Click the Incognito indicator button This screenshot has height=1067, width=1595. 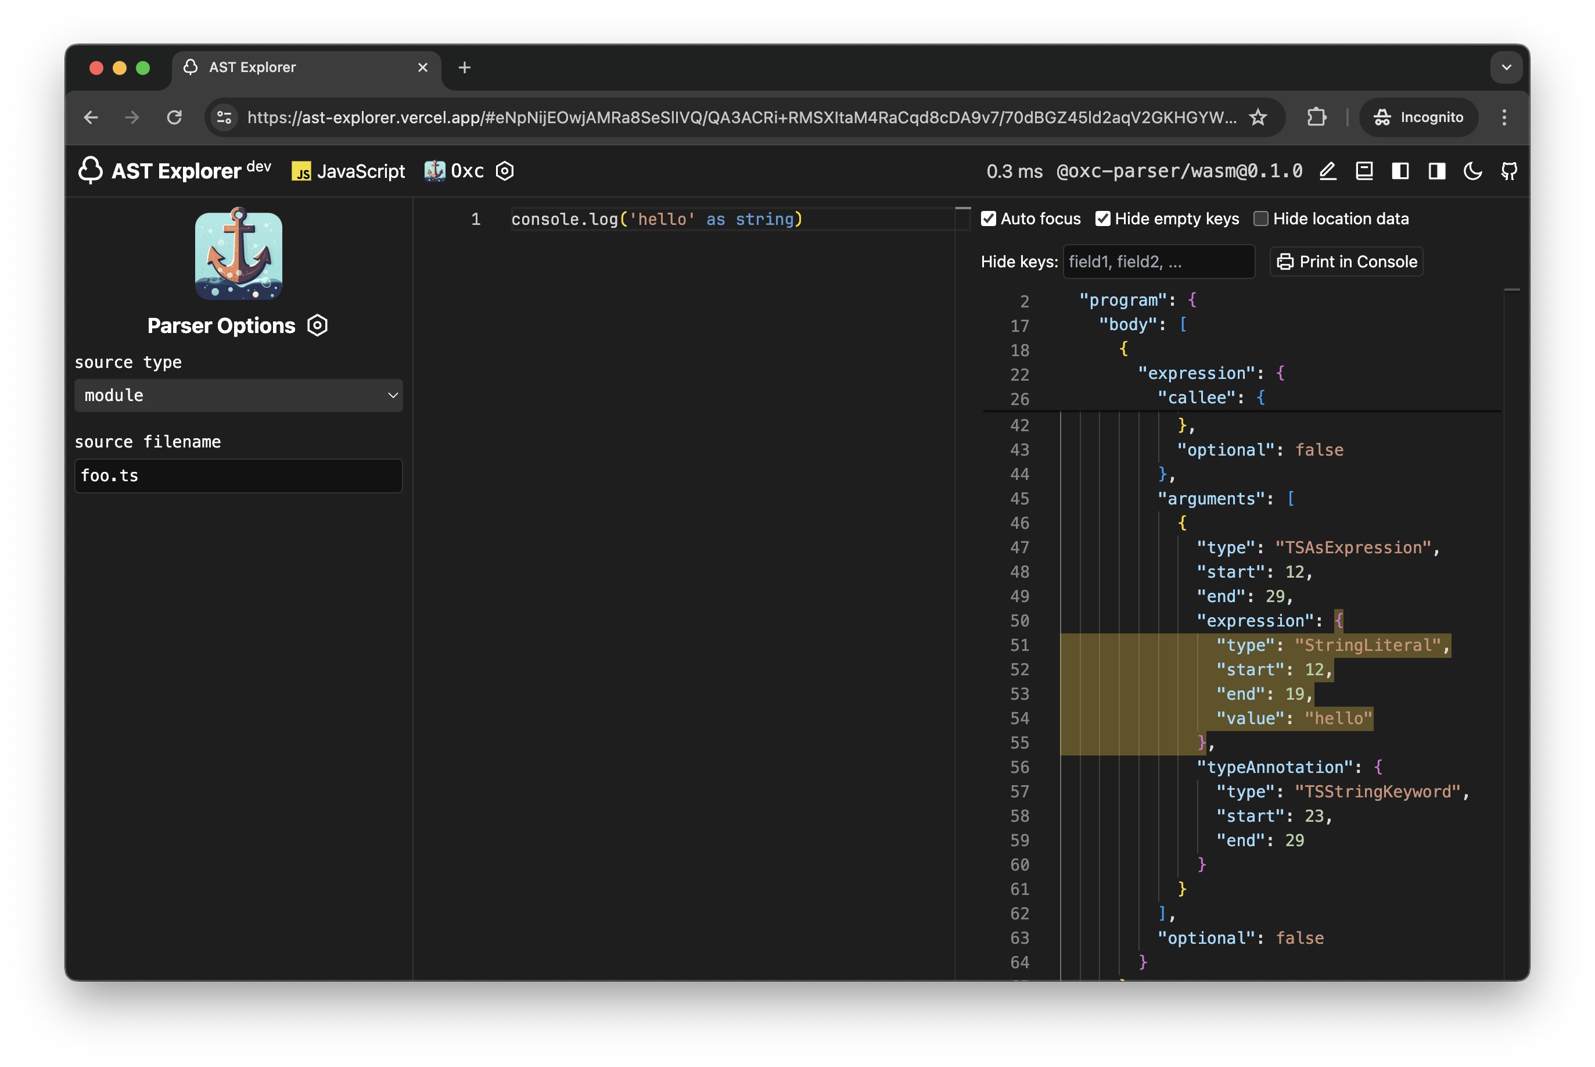pyautogui.click(x=1418, y=117)
